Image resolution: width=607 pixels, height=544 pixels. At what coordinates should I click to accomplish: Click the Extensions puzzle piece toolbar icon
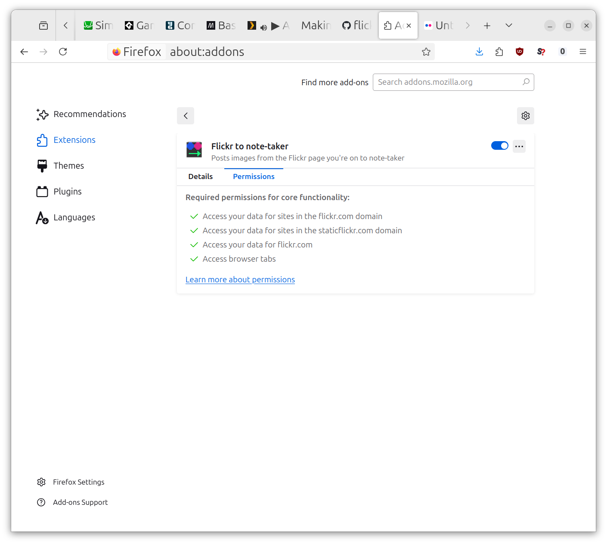coord(499,51)
